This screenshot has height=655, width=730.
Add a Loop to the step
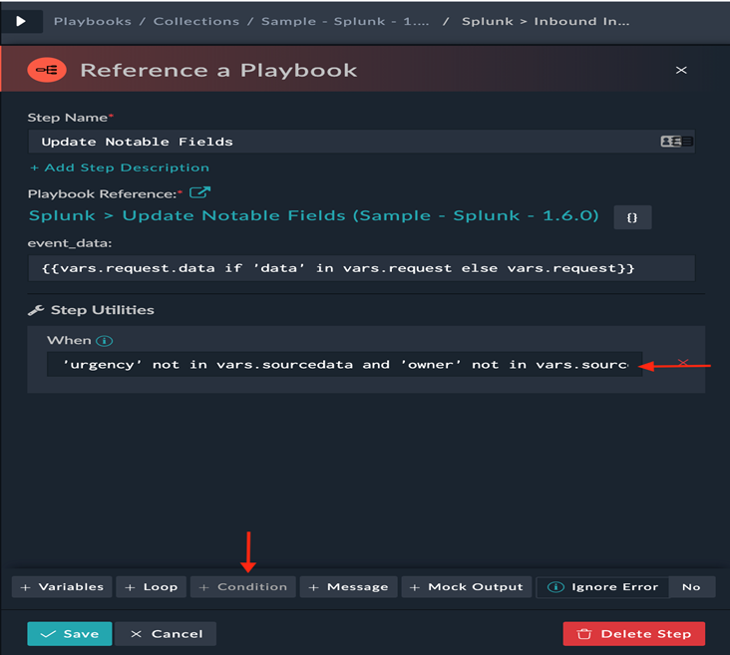(x=151, y=587)
